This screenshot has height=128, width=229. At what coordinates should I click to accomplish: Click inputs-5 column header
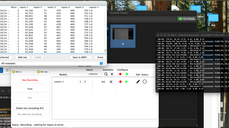[79, 7]
